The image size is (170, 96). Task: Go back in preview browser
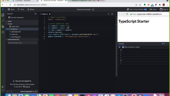[x=120, y=14]
